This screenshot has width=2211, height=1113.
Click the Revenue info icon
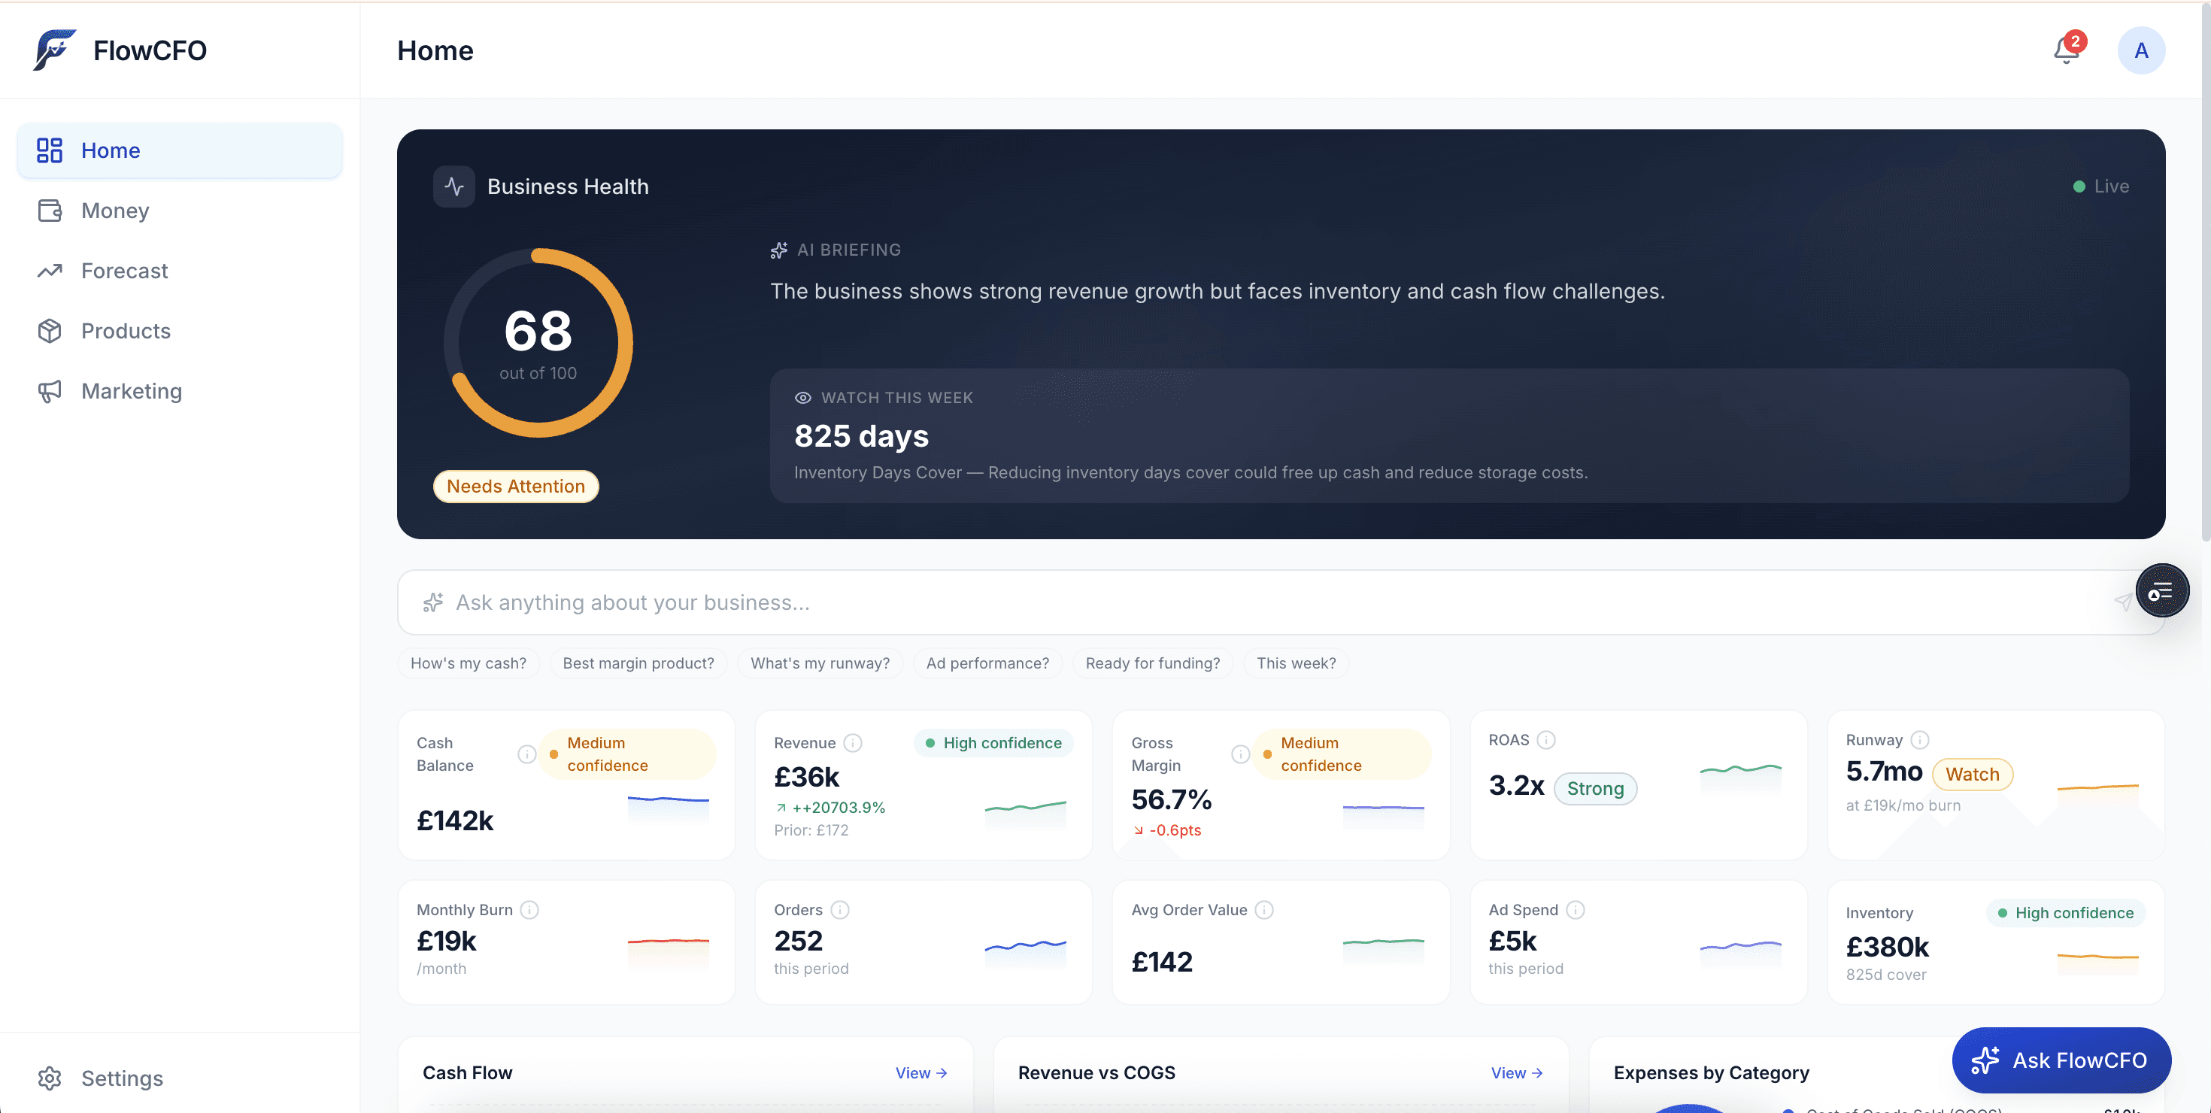pos(852,742)
